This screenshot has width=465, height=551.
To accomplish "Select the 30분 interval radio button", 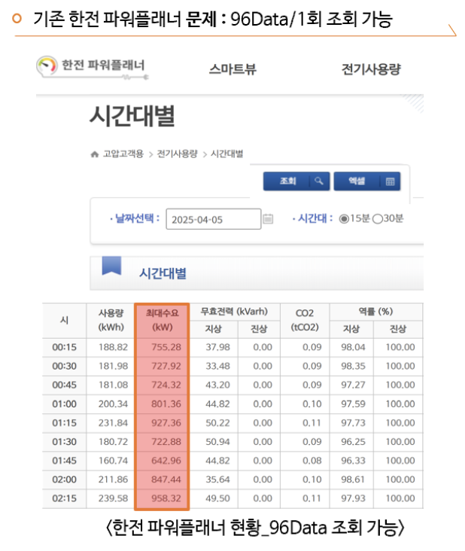I will [x=377, y=219].
